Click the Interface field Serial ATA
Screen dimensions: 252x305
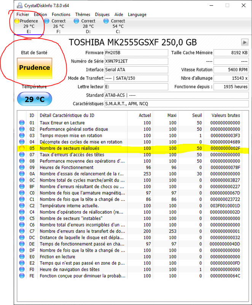(136, 70)
